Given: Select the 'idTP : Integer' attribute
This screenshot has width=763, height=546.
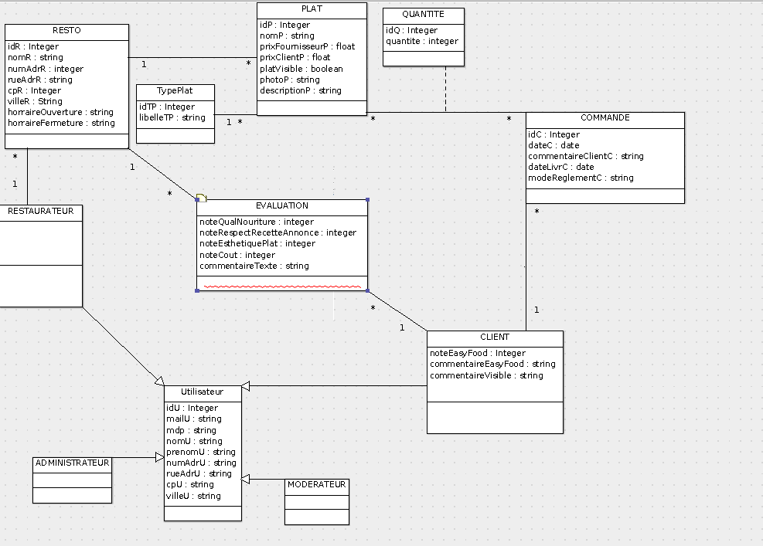Looking at the screenshot, I should (167, 107).
